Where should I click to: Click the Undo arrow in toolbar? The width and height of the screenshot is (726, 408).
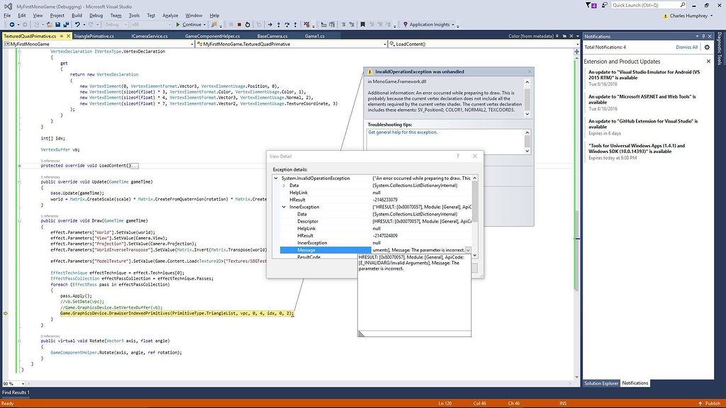pyautogui.click(x=77, y=24)
